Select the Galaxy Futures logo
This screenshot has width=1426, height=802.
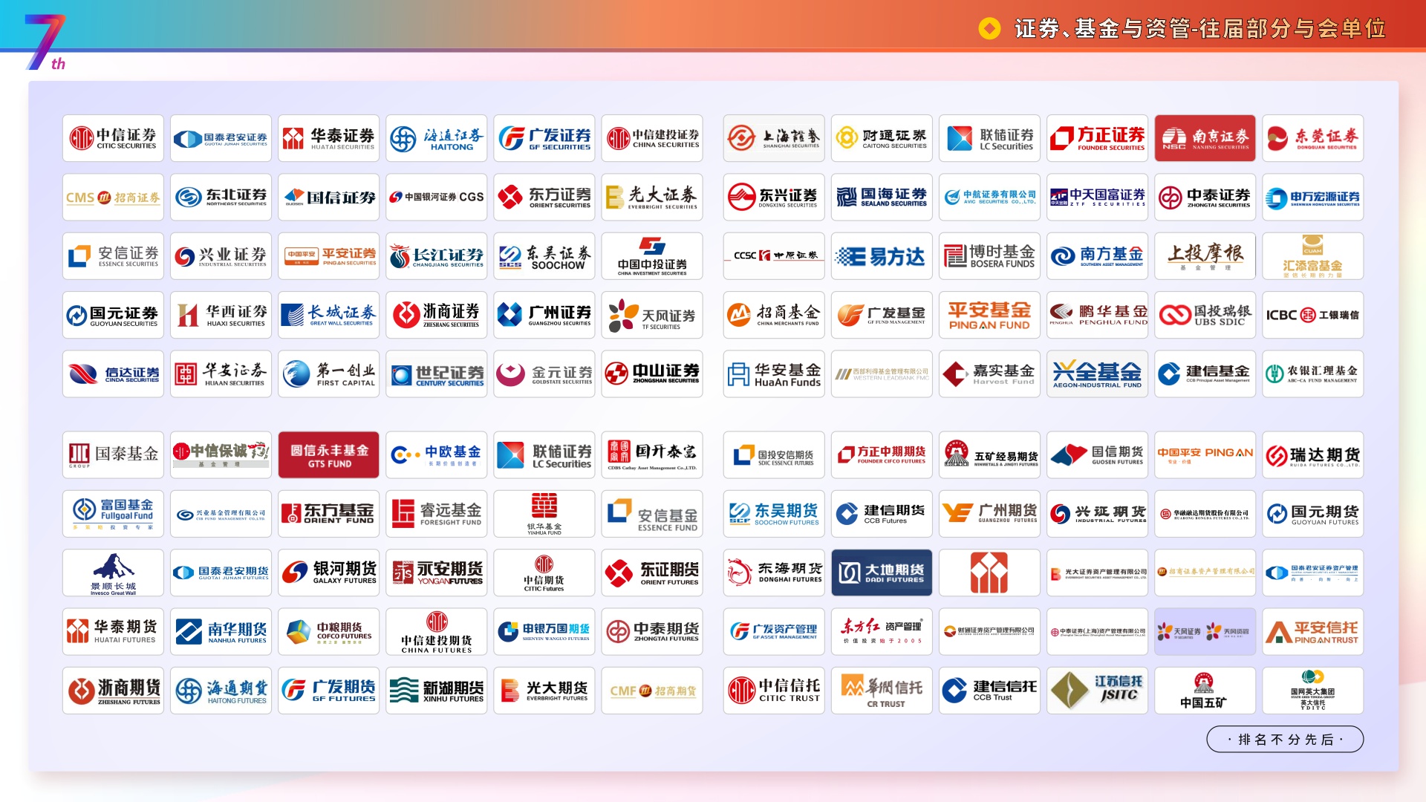coord(329,573)
